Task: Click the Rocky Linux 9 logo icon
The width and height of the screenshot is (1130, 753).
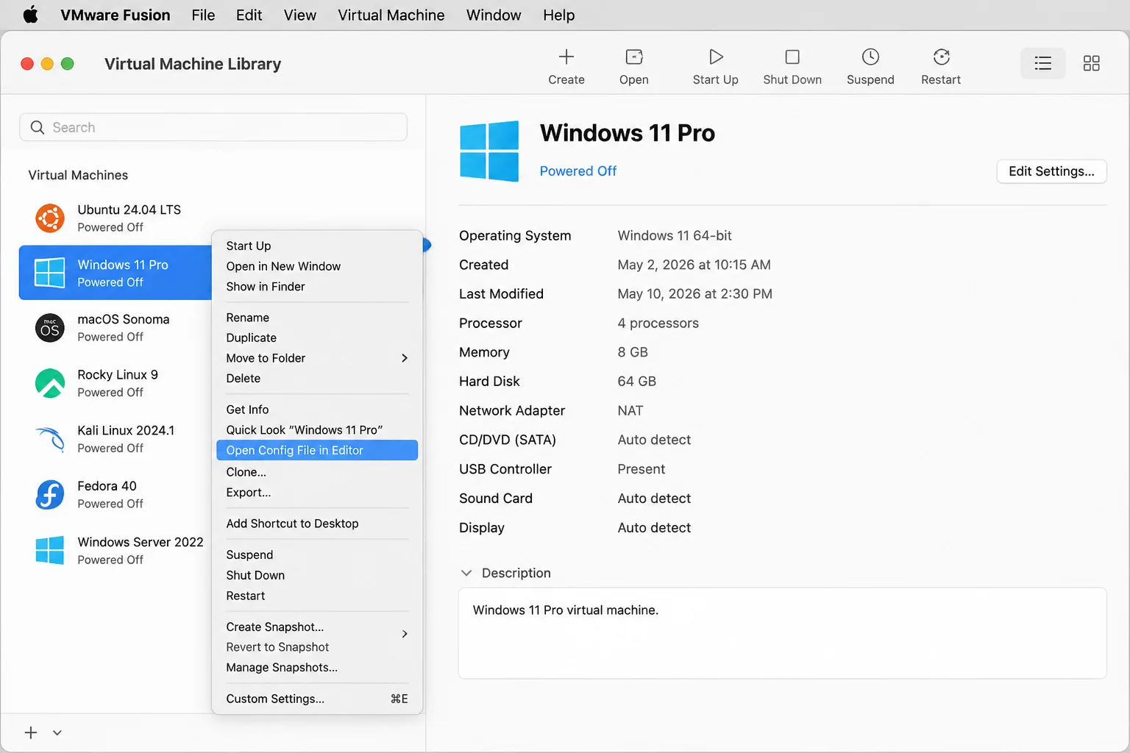Action: [x=50, y=383]
